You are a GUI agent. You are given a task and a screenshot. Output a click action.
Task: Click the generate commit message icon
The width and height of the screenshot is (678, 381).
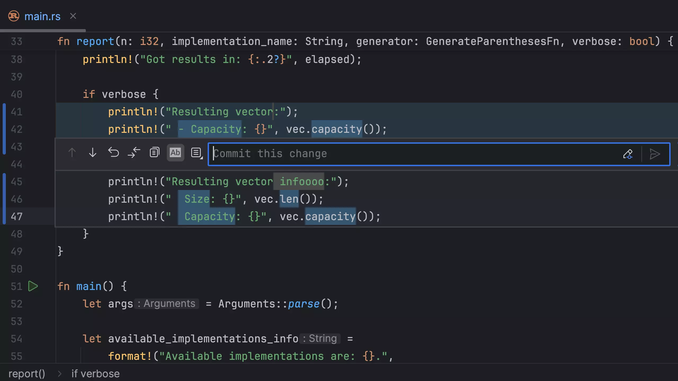pos(628,154)
